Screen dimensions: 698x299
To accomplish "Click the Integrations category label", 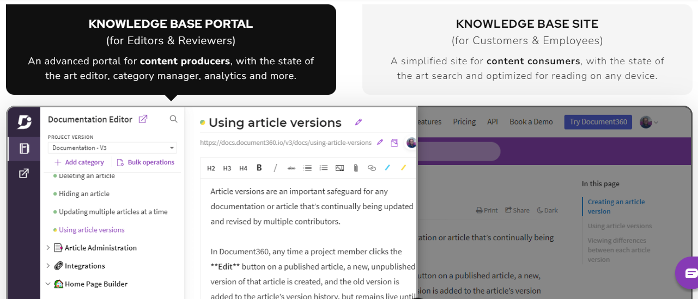I will tap(84, 266).
